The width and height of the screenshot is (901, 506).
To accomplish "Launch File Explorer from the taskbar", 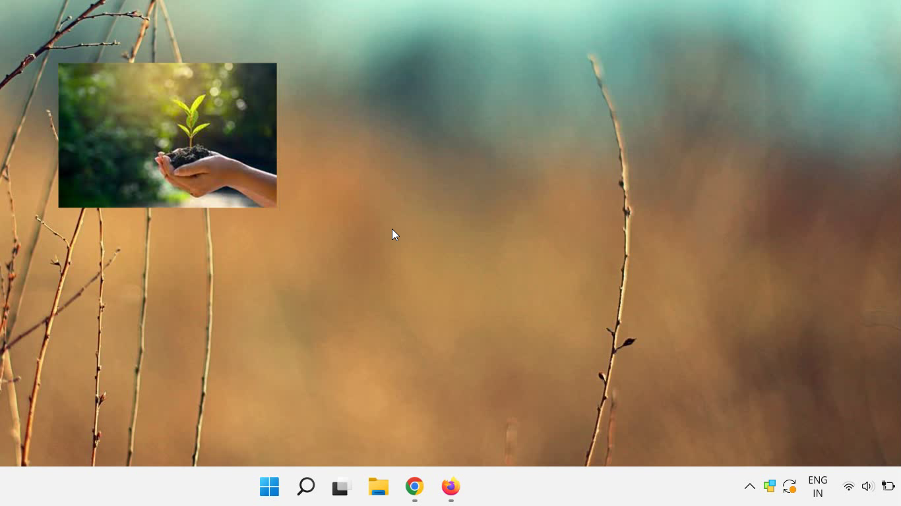I will (378, 487).
